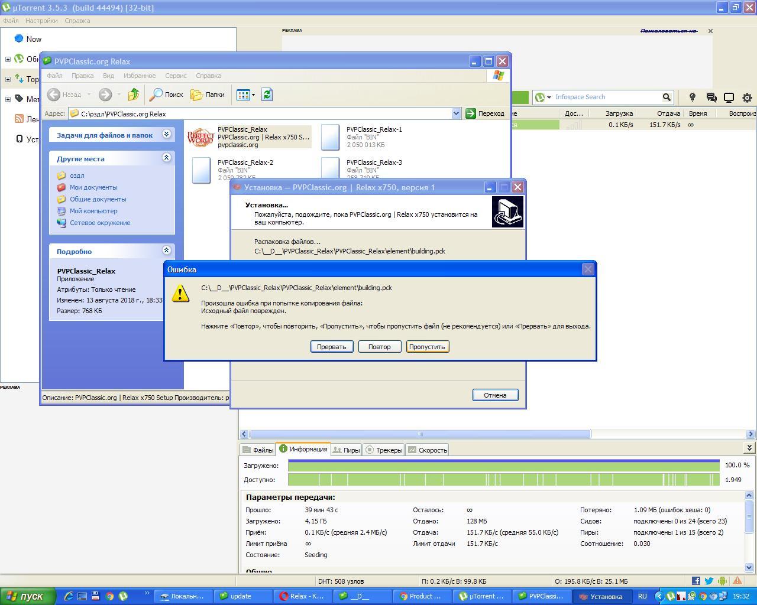Switch to the Пиры tab in µTorrent
The image size is (757, 605).
pyautogui.click(x=346, y=450)
